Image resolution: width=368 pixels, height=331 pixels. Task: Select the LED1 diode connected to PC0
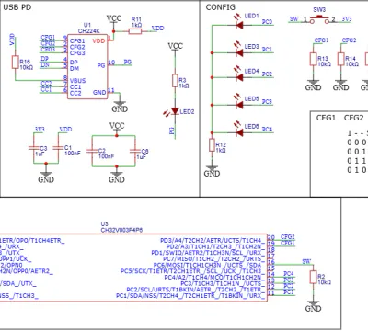(x=239, y=25)
